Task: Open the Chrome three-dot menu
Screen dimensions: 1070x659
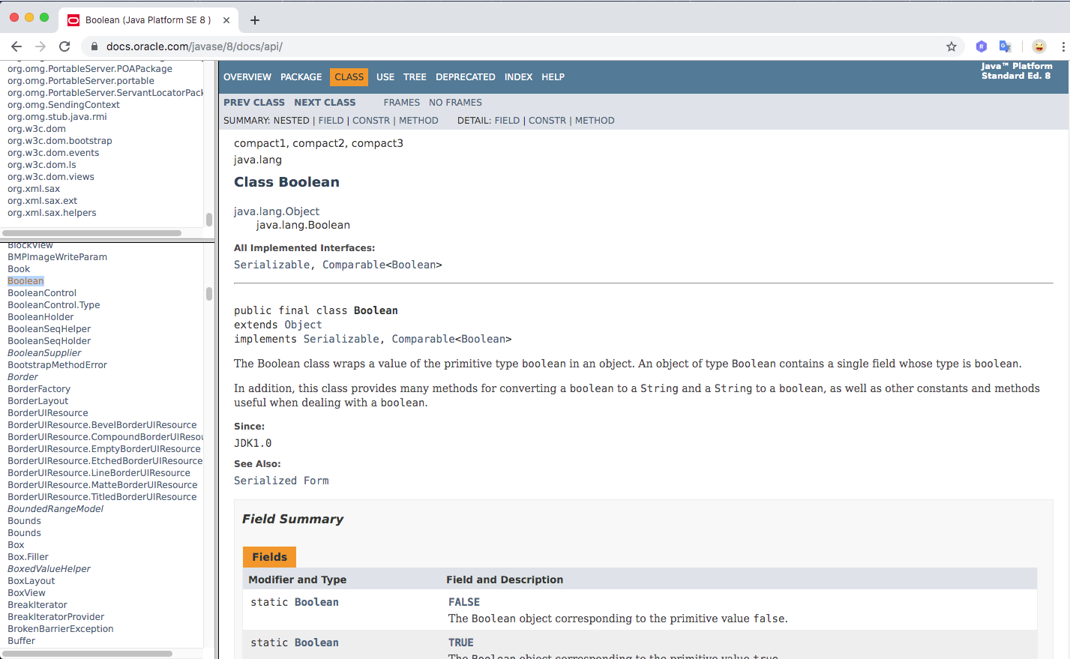Action: coord(1063,46)
